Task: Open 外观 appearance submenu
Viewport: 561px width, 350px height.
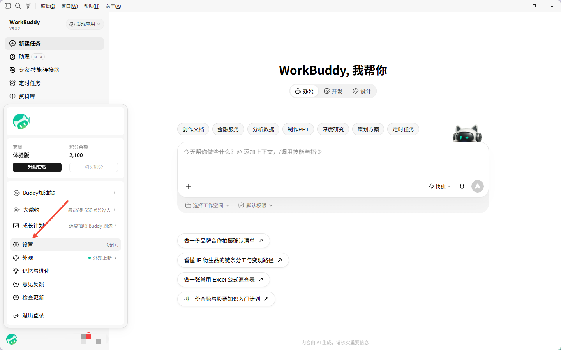Action: pyautogui.click(x=65, y=258)
